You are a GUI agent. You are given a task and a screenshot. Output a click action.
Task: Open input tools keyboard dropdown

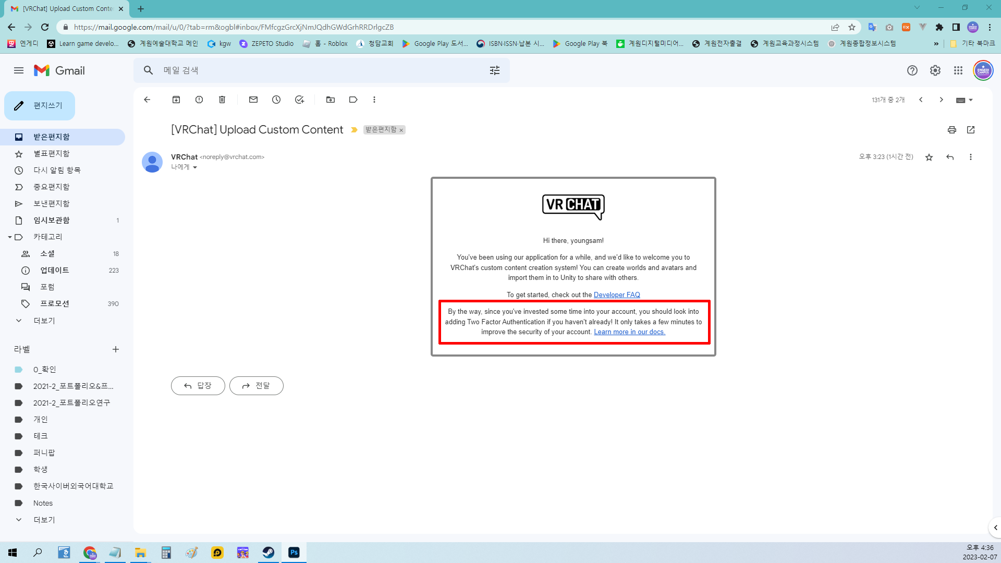[x=965, y=100]
